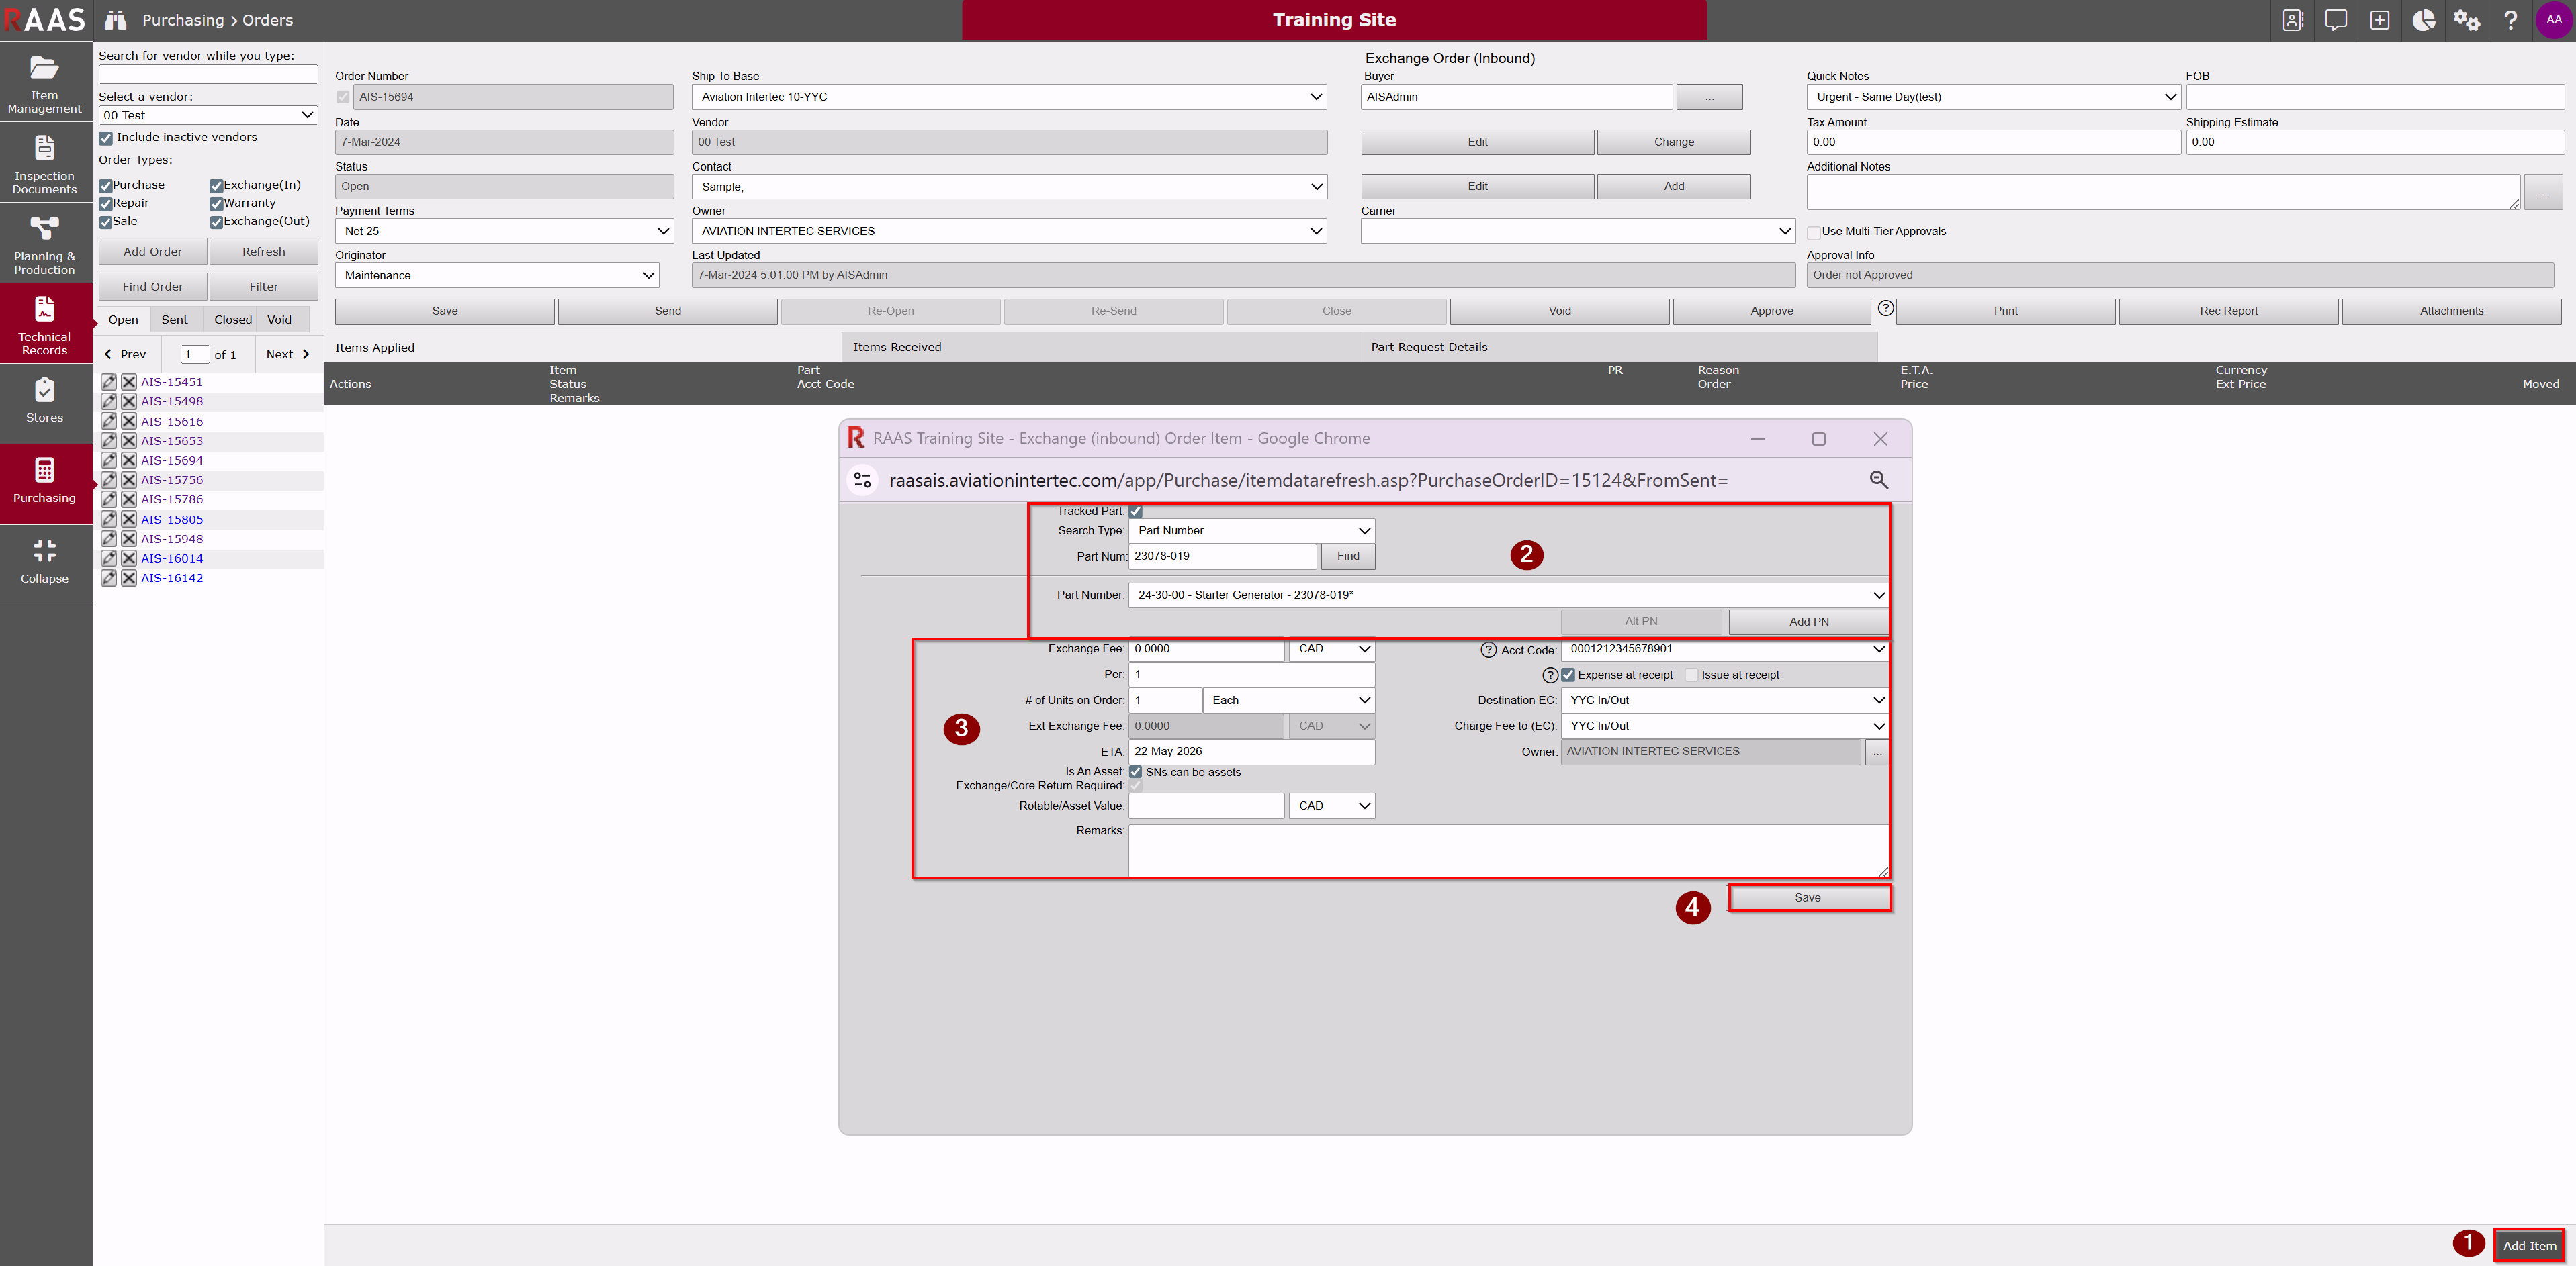Click Rec Report button
The height and width of the screenshot is (1266, 2576).
click(x=2228, y=311)
